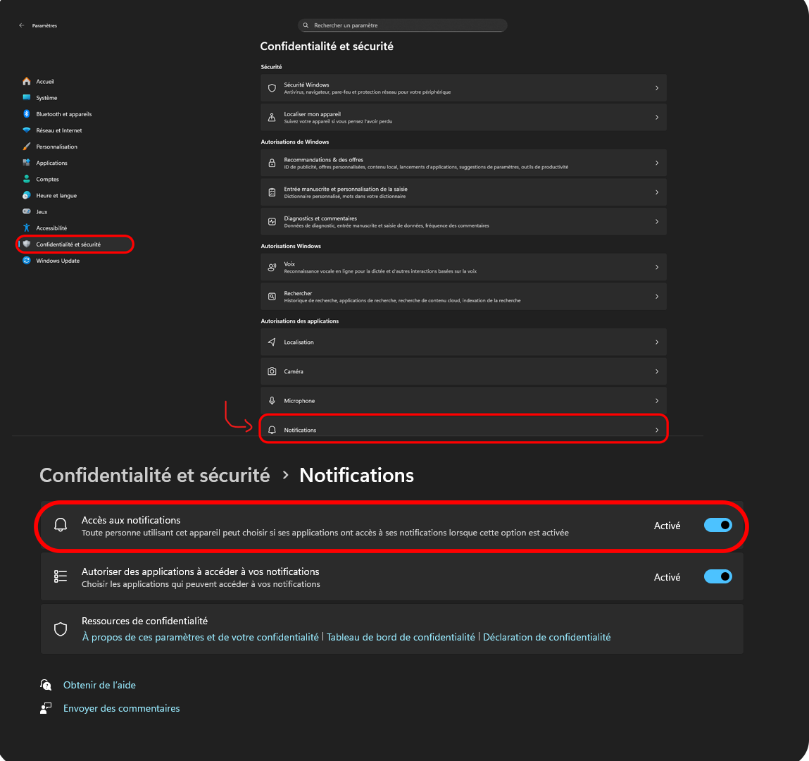Select the Microphone icon
This screenshot has height=761, width=809.
click(272, 400)
